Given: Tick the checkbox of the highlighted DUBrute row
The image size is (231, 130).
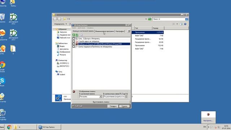Looking at the screenshot, I should (x=74, y=44).
